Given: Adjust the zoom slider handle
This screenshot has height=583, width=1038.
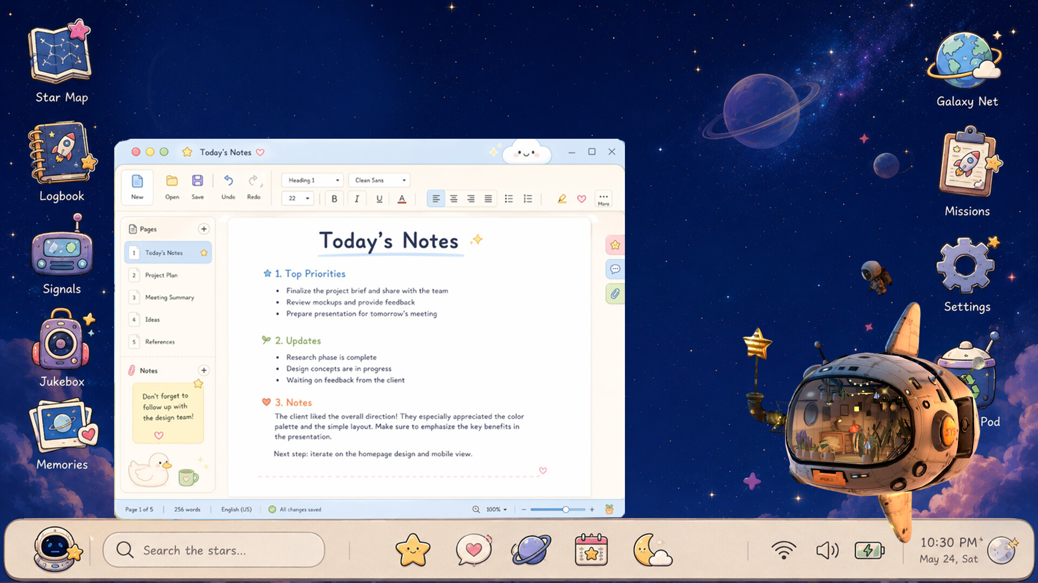Looking at the screenshot, I should point(565,509).
